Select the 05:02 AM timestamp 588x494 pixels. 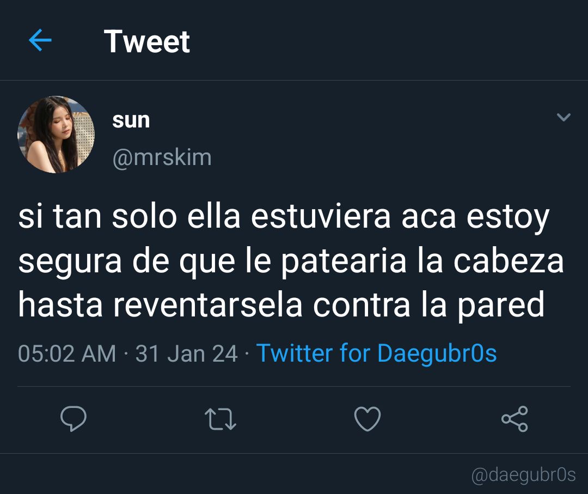coord(67,353)
